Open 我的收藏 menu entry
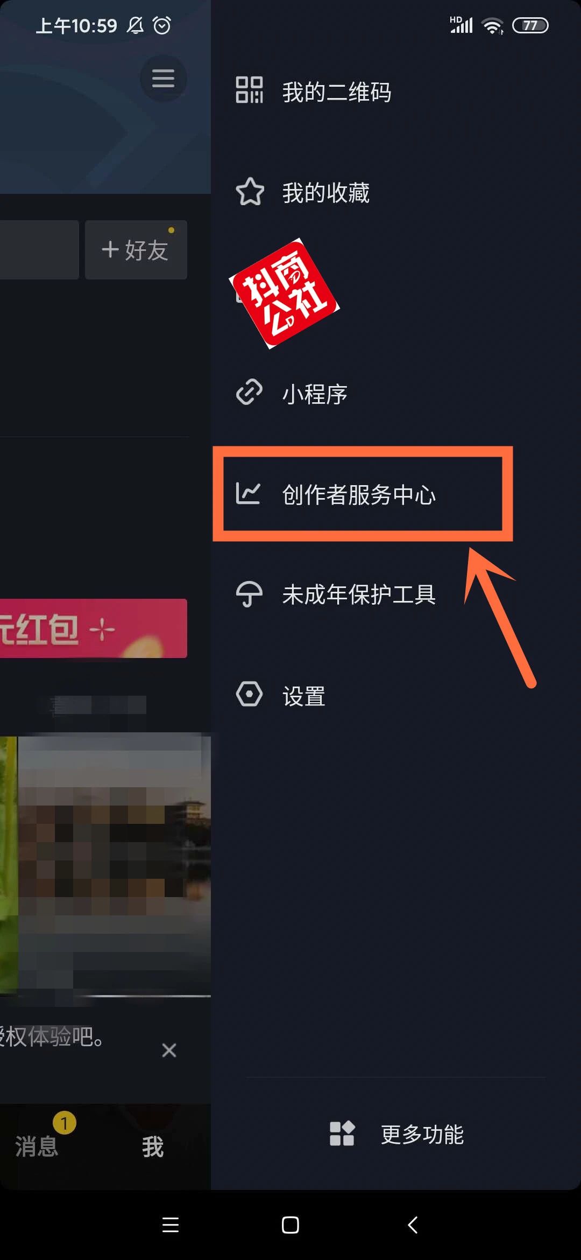The image size is (581, 1260). click(x=326, y=193)
